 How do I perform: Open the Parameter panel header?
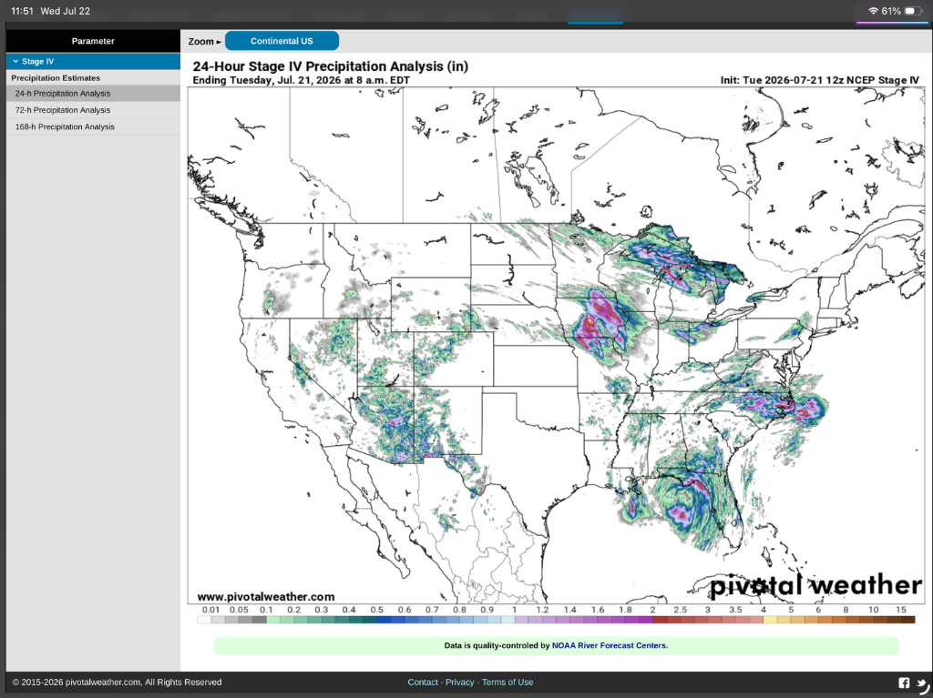93,41
